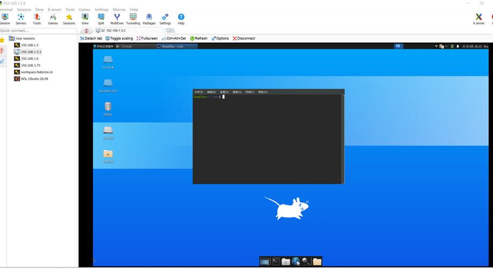Collapse the User sessions tree
Screen dimensions: 493x269
[x=12, y=39]
